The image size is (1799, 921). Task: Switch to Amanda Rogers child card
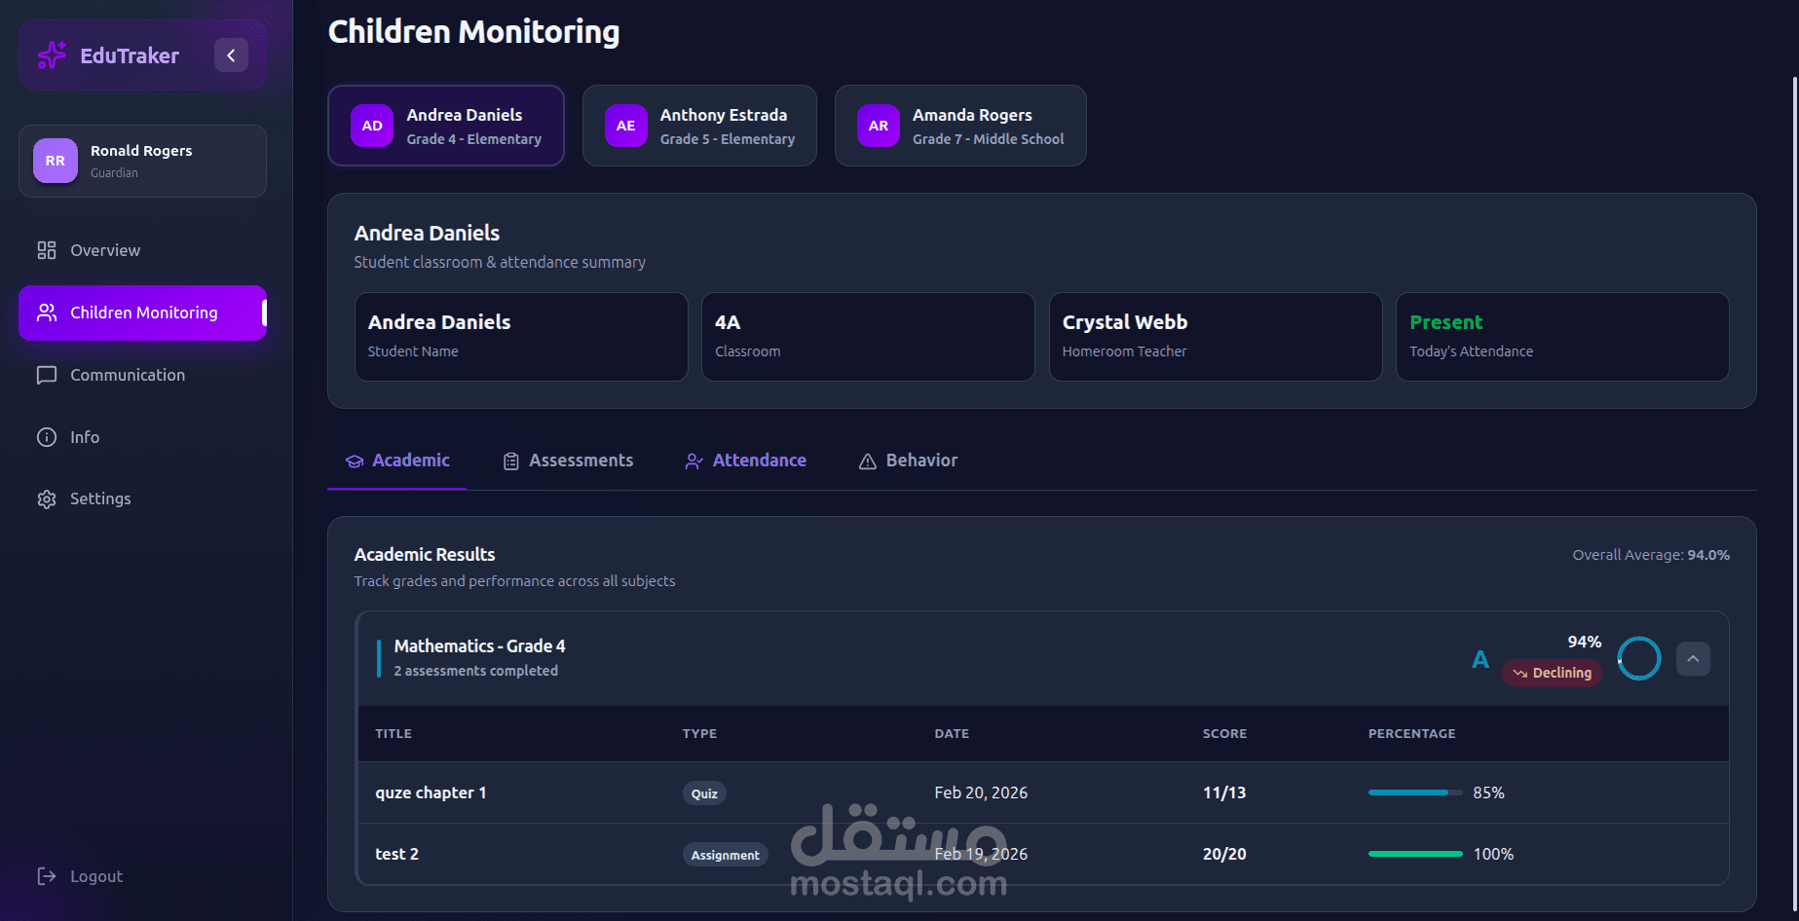coord(960,126)
